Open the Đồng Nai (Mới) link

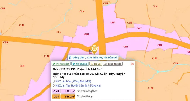(x=82, y=82)
